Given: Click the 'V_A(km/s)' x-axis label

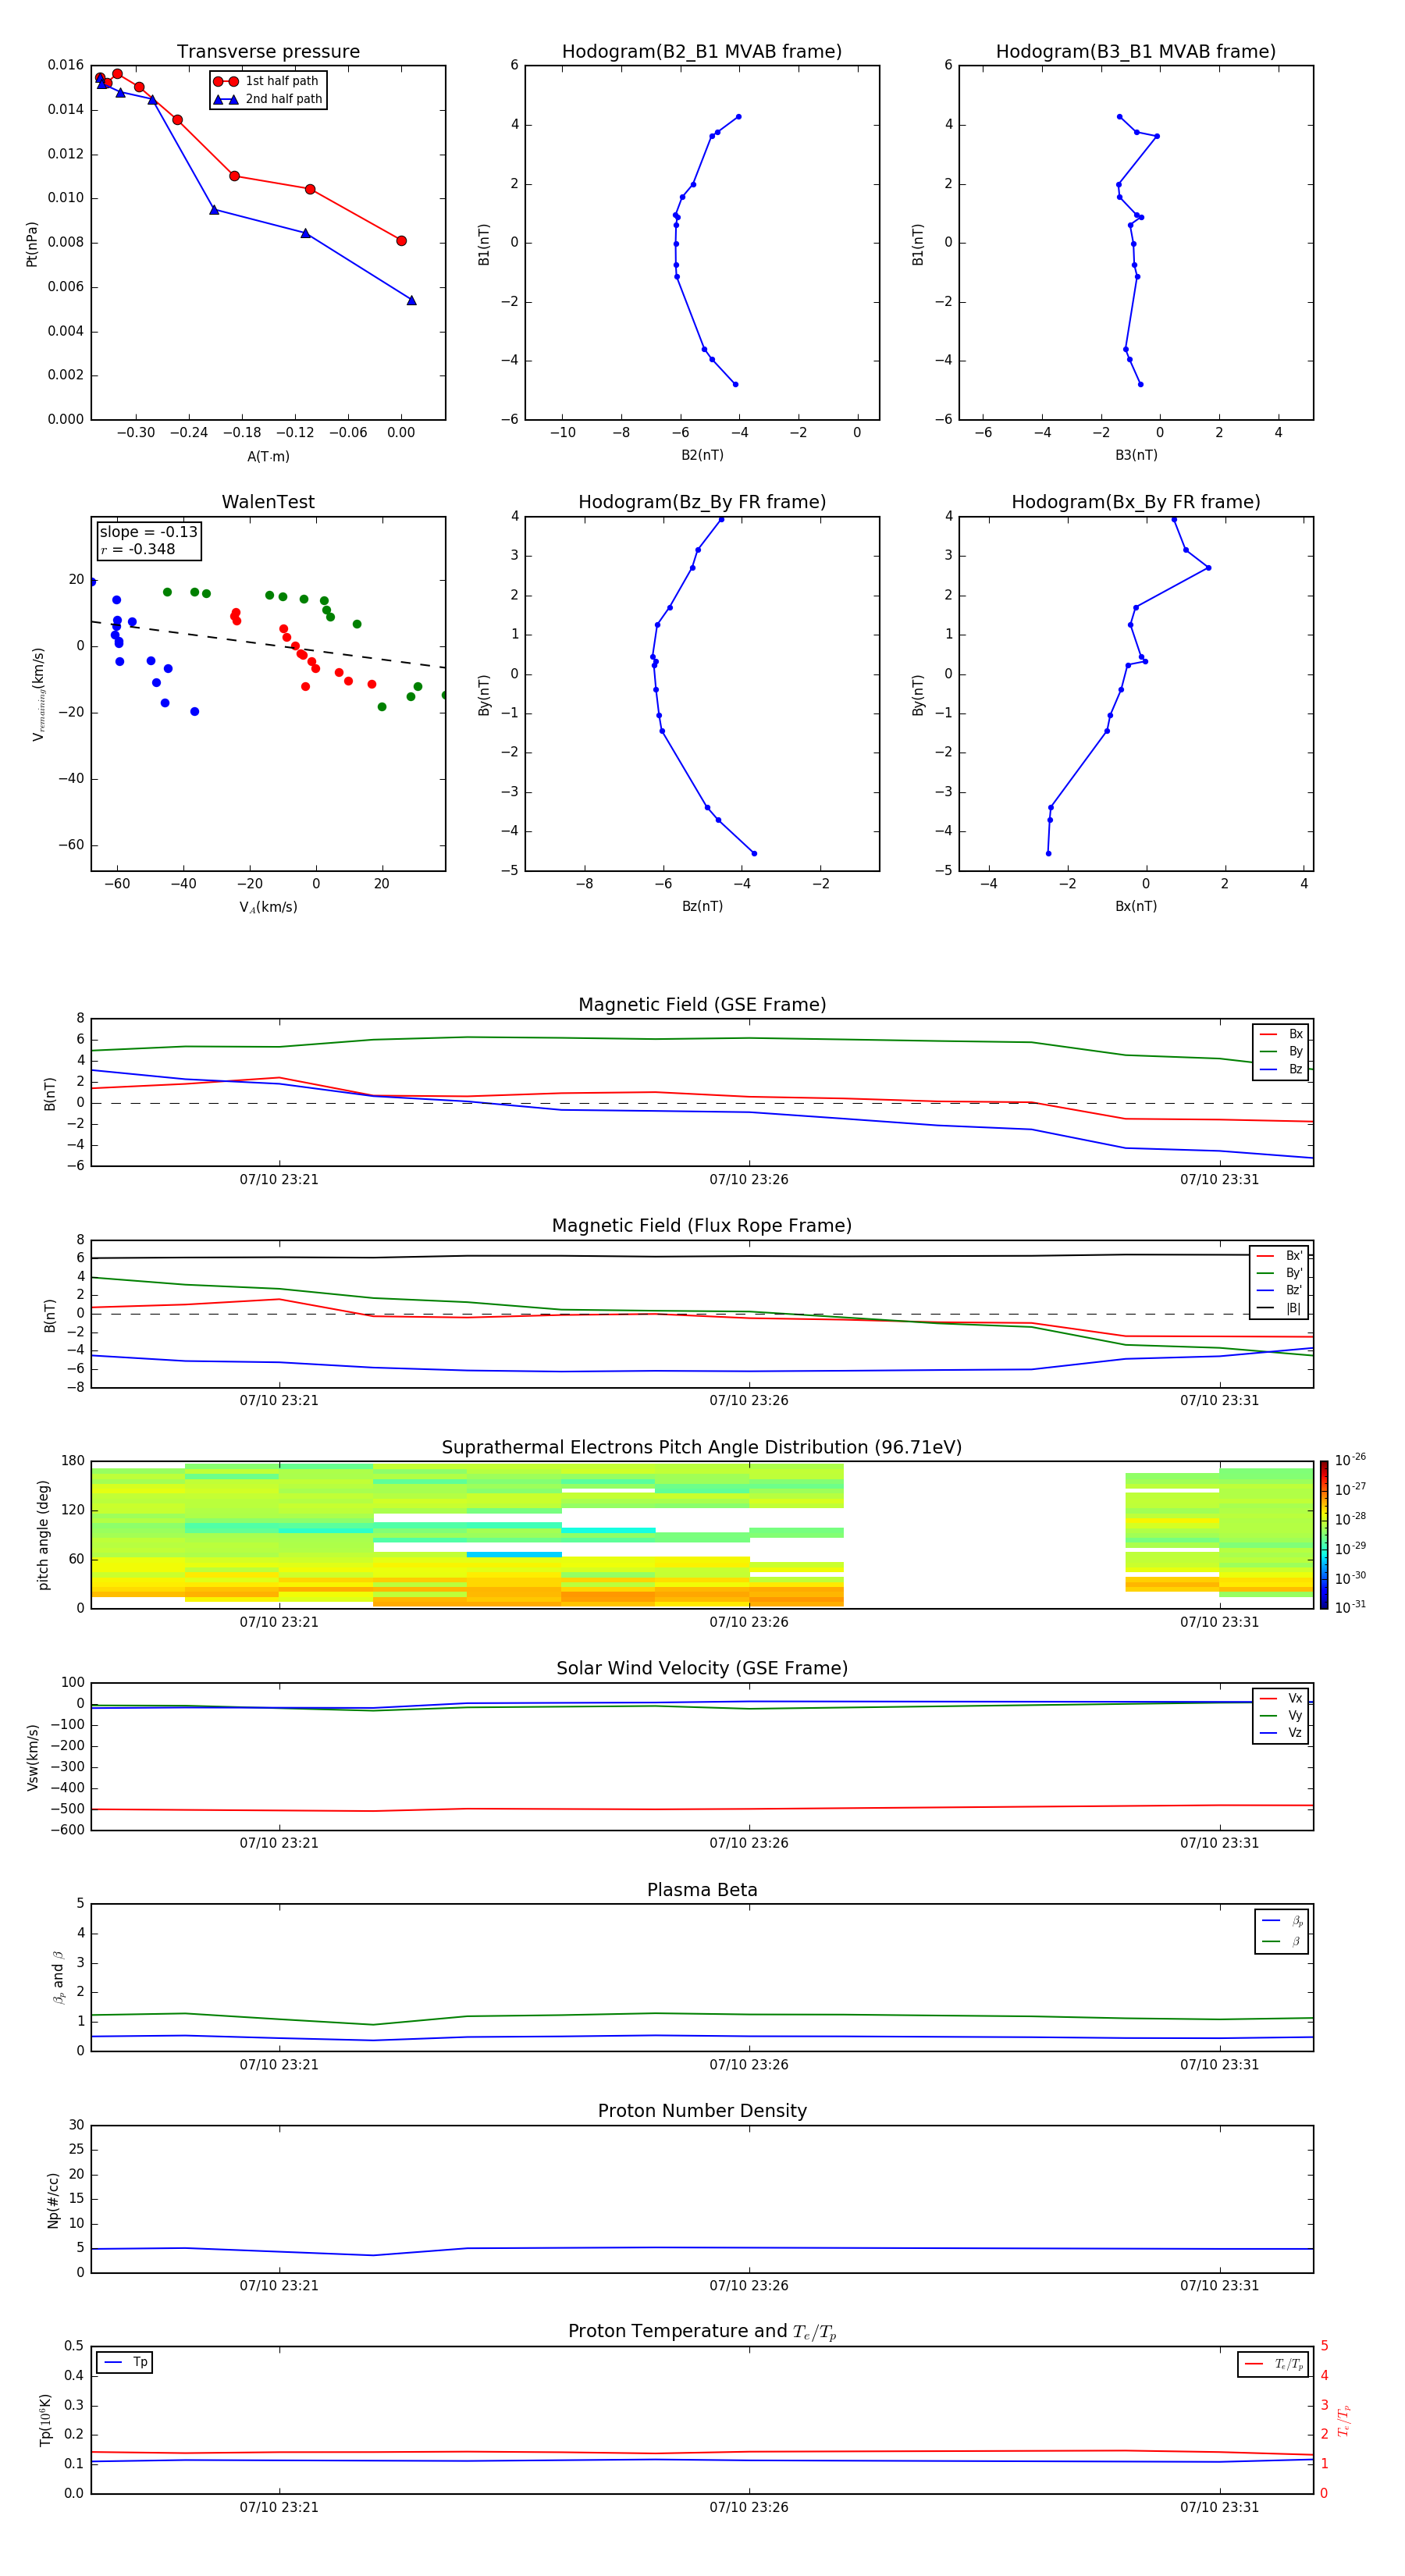Looking at the screenshot, I should point(268,907).
